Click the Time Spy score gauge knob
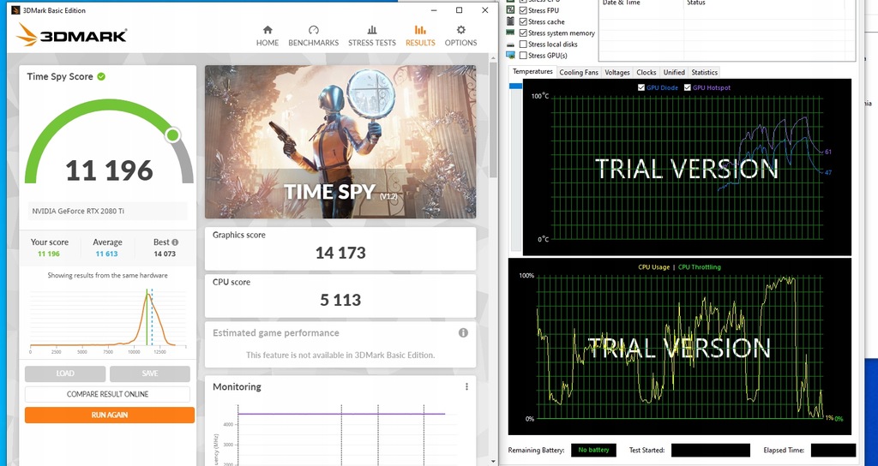Viewport: 878px width, 466px height. (173, 134)
